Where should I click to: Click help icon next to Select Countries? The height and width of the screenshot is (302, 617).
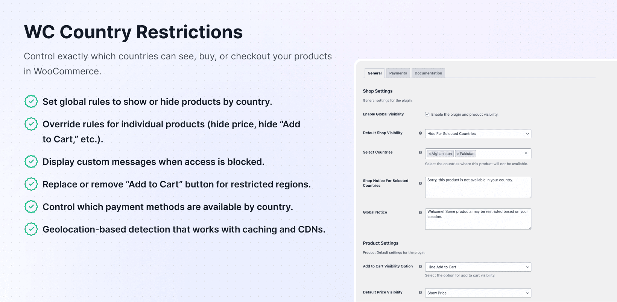pos(420,153)
